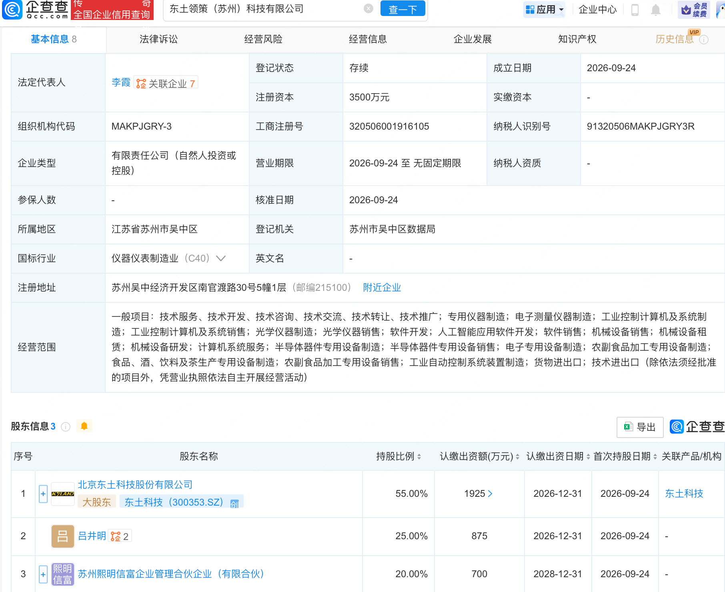This screenshot has width=725, height=592.
Task: Open the 知识产权 tab
Action: 577,39
